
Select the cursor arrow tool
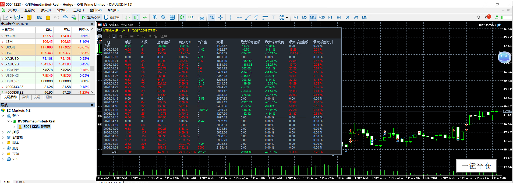(212, 17)
